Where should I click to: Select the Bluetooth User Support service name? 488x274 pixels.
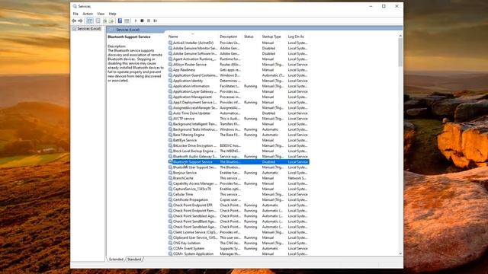tap(194, 167)
